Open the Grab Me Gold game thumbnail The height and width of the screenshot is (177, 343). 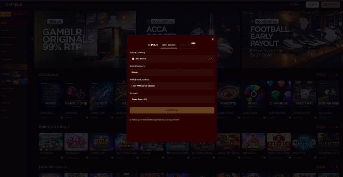(x=101, y=142)
